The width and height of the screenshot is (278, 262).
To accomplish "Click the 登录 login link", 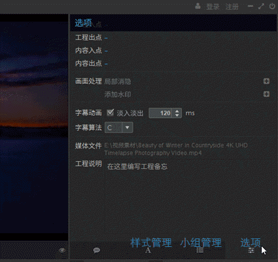I will [213, 7].
